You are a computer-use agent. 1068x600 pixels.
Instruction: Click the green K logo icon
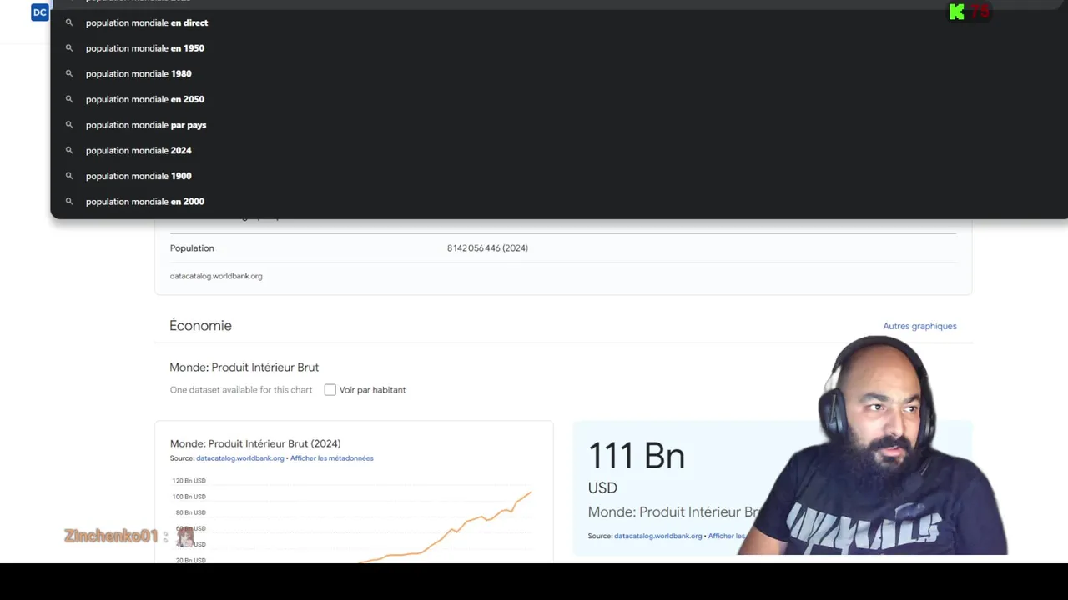[957, 12]
